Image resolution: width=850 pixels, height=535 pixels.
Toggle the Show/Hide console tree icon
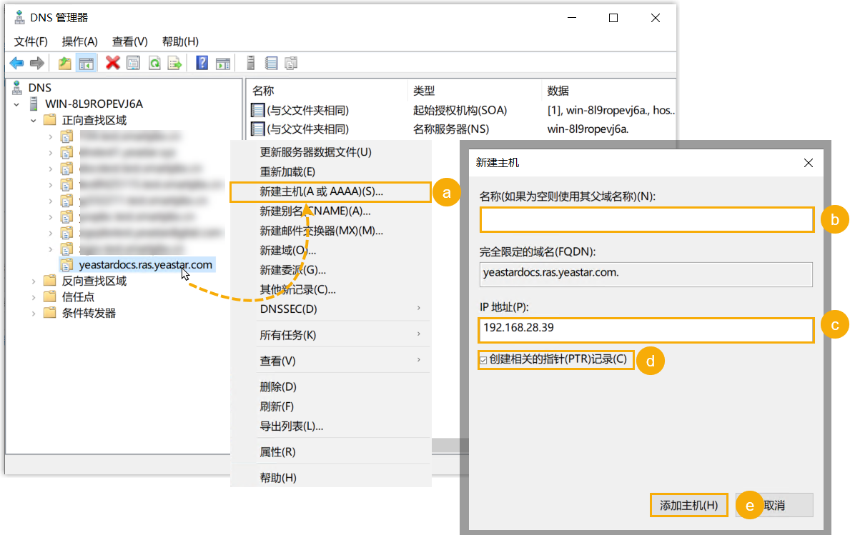click(87, 63)
